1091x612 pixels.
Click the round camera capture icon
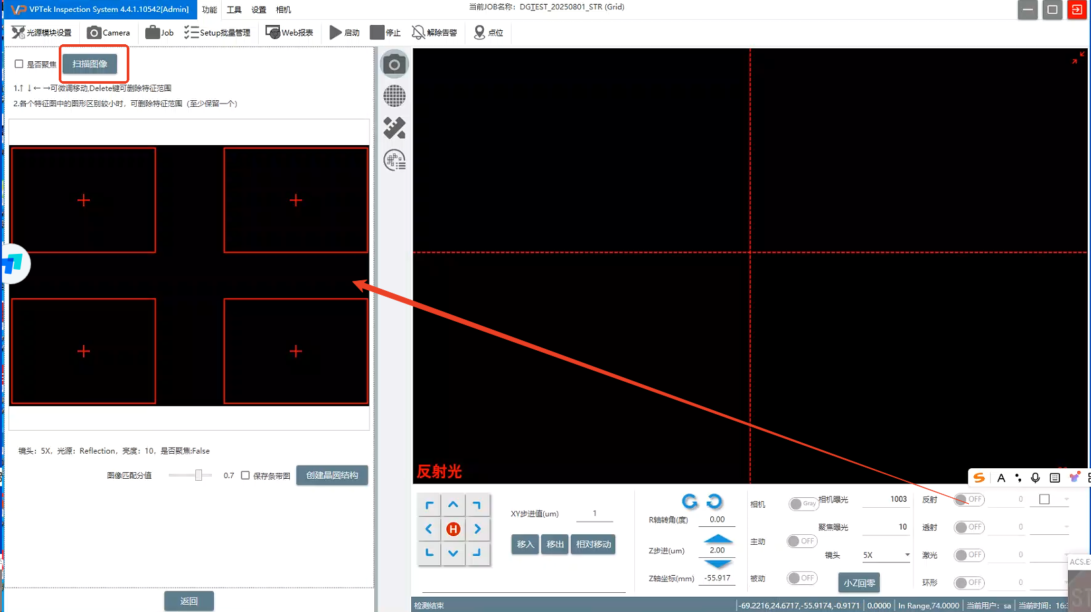[395, 65]
